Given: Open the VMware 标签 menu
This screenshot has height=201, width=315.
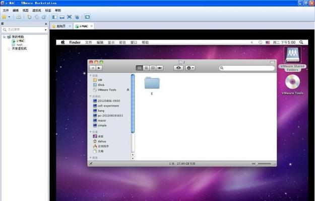Looking at the screenshot, I should [48, 11].
